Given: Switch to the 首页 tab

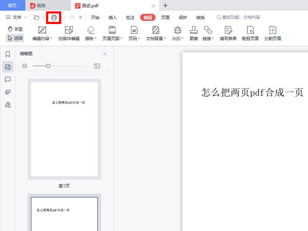Looking at the screenshot, I should tap(12, 6).
